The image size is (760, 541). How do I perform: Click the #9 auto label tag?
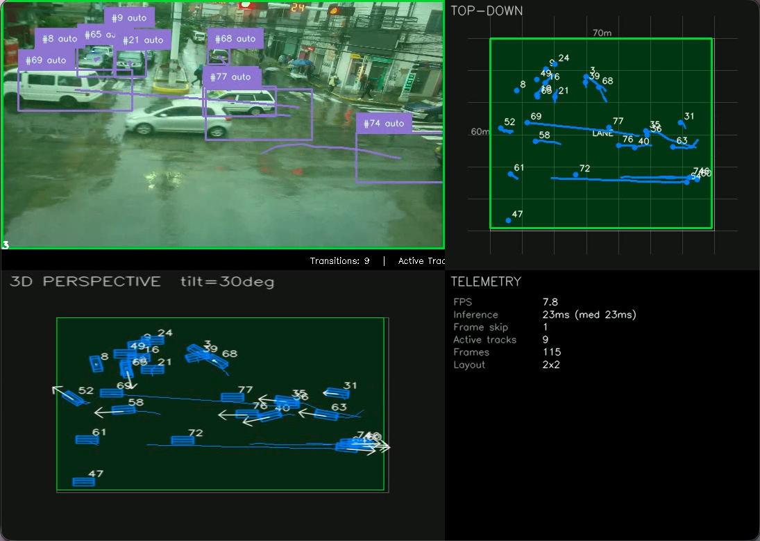129,18
